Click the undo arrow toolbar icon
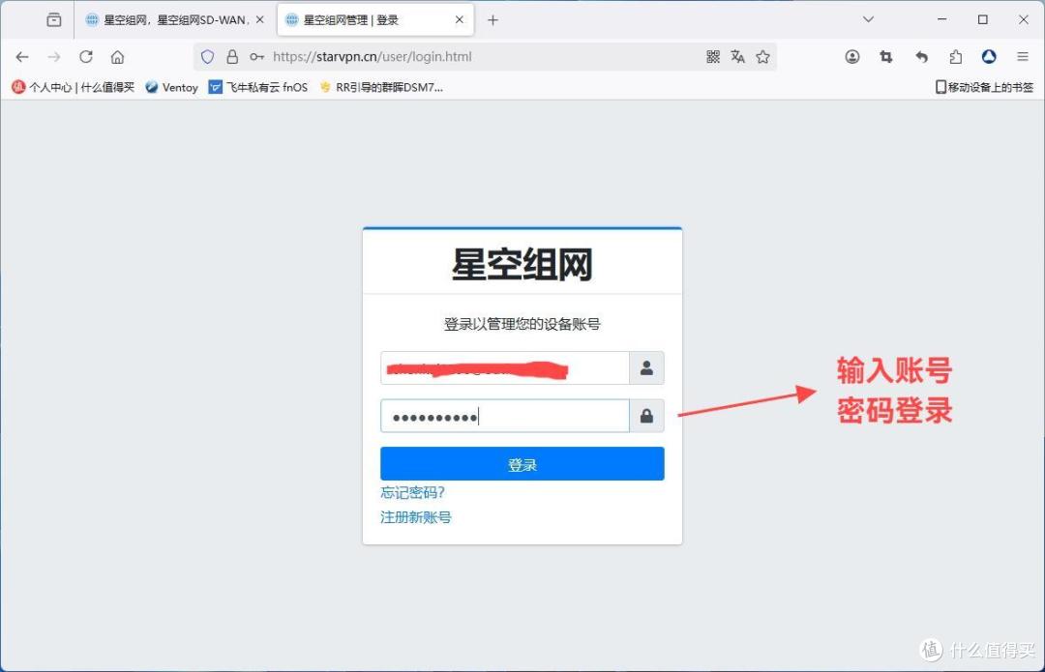Screen dimensions: 1045x672 pos(922,57)
